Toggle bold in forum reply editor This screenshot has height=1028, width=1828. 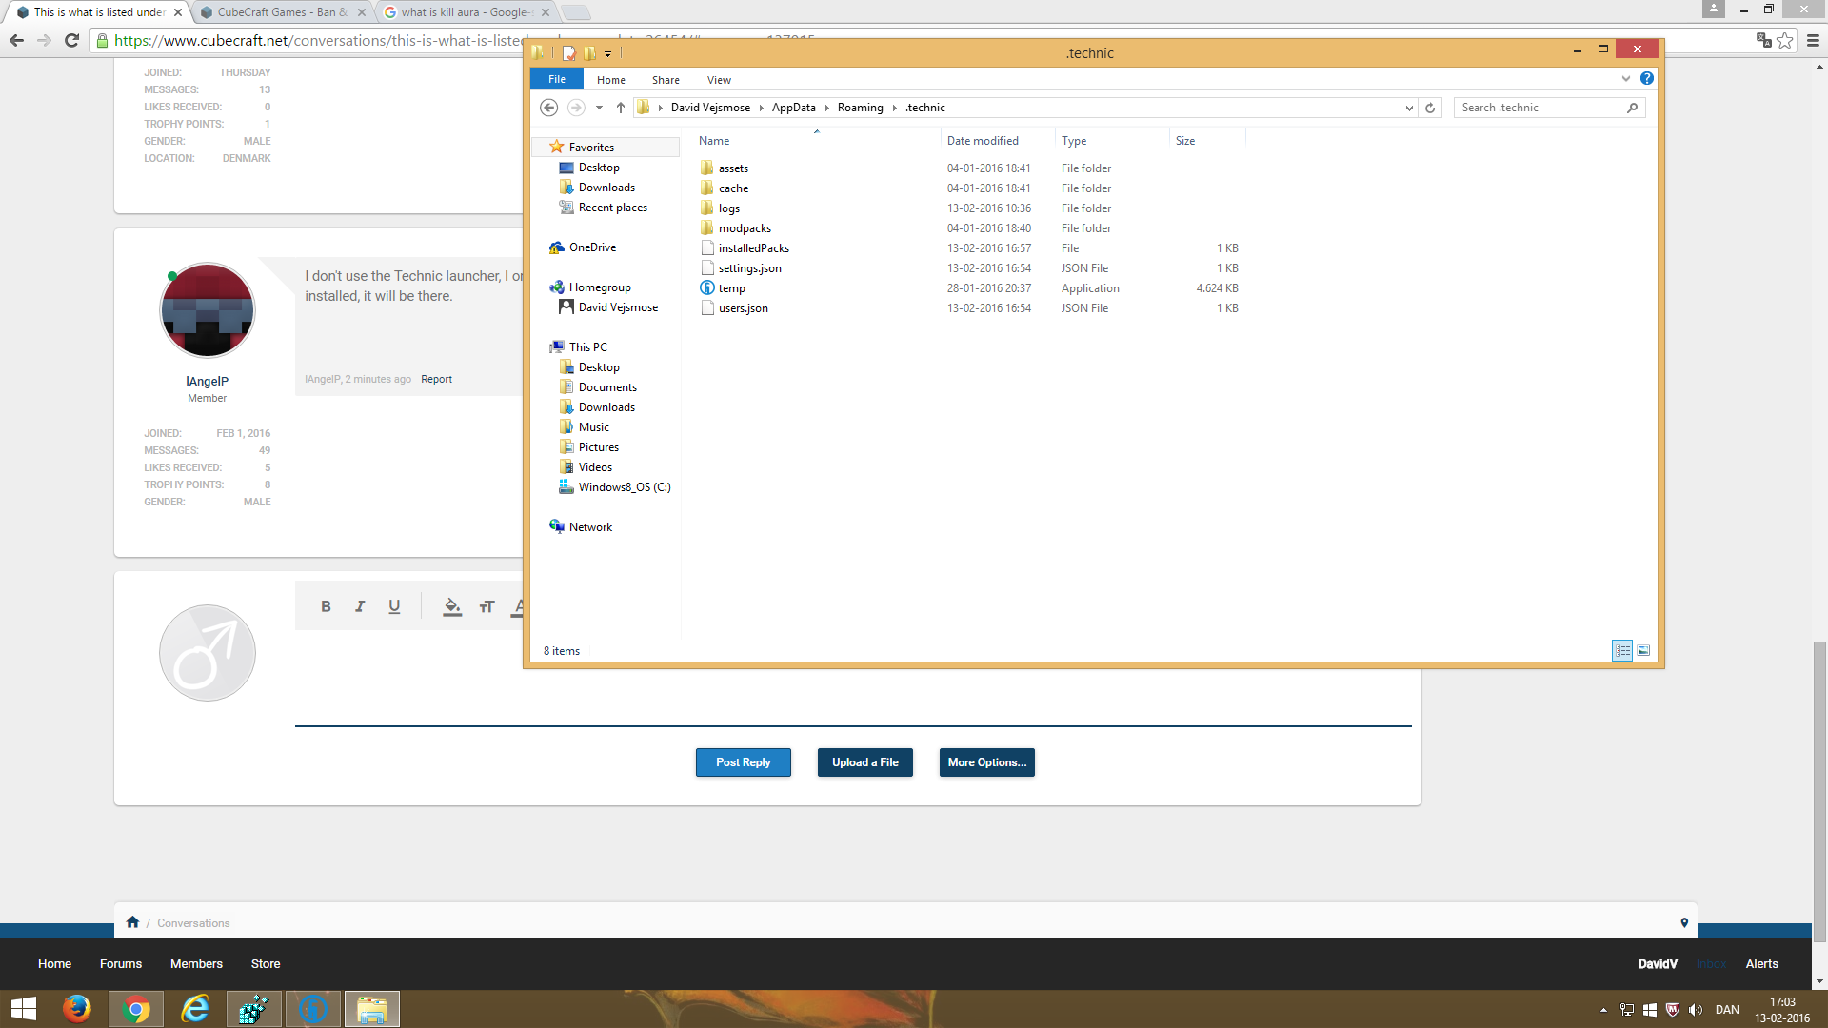(326, 606)
